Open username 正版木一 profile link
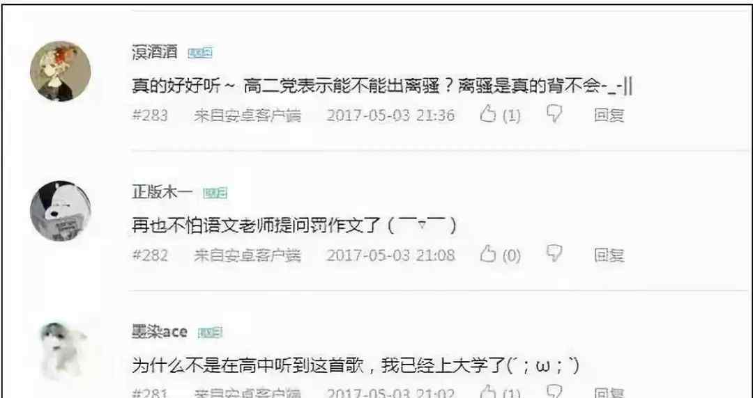This screenshot has height=398, width=753. tap(162, 192)
